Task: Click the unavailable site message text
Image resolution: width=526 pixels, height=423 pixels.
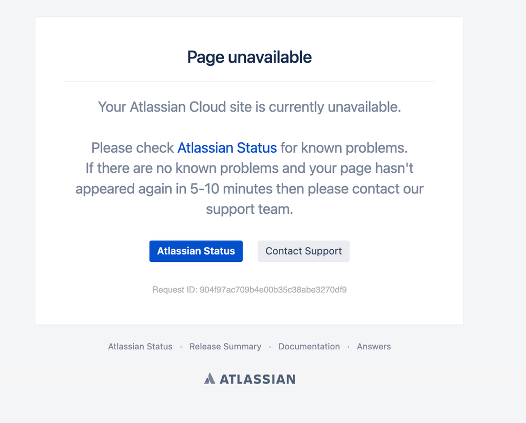Action: click(249, 107)
